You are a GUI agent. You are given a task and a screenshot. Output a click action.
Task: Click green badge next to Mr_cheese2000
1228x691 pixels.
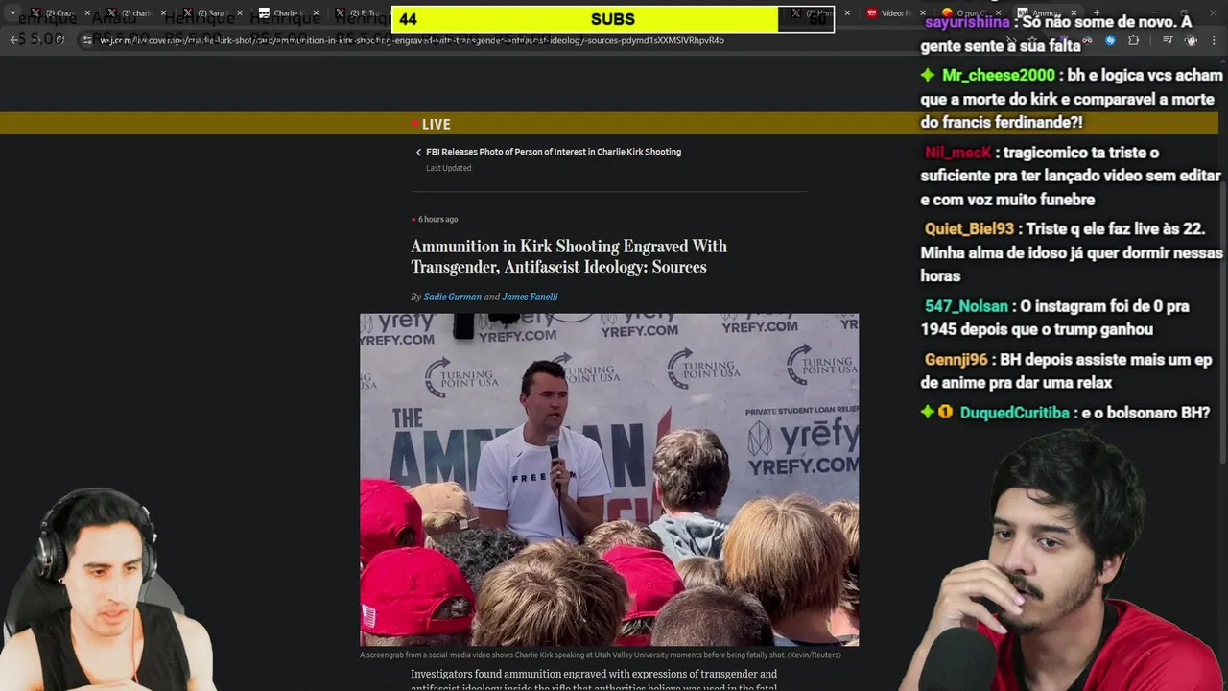click(x=928, y=75)
